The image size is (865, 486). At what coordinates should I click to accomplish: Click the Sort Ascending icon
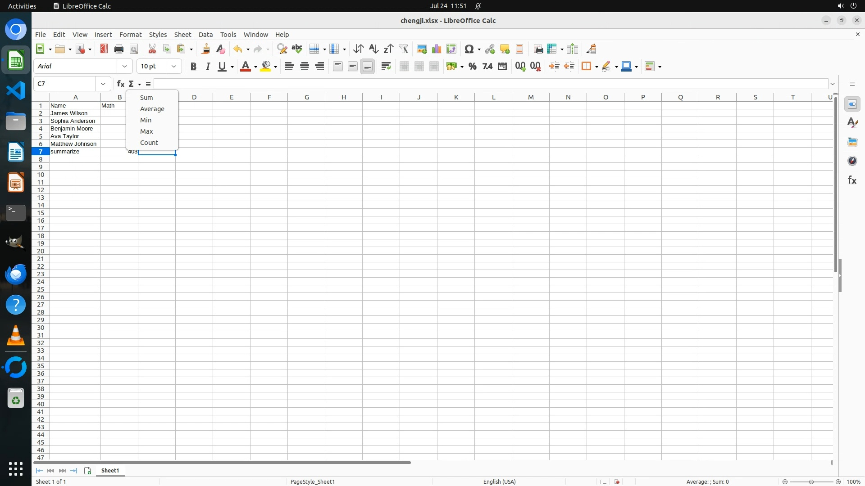[373, 49]
